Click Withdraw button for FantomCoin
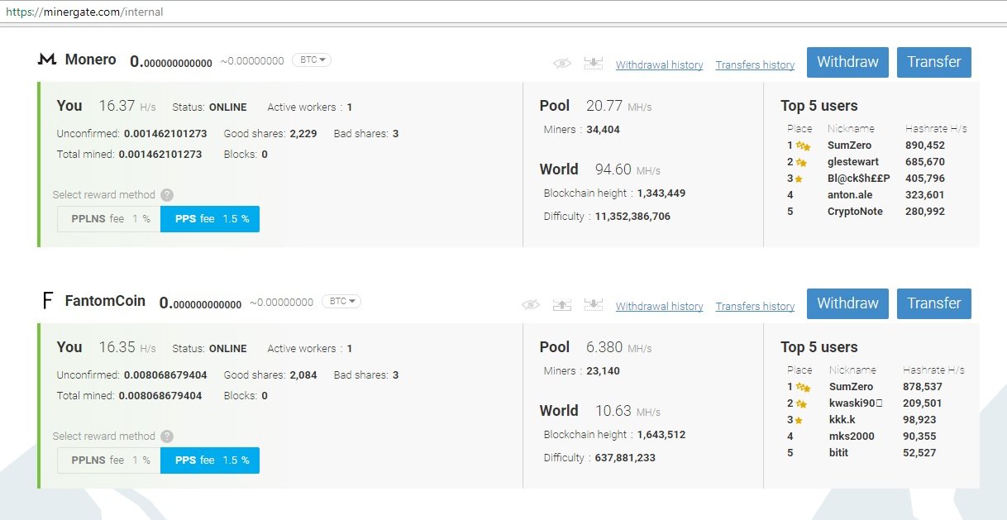The image size is (1007, 520). pyautogui.click(x=847, y=303)
